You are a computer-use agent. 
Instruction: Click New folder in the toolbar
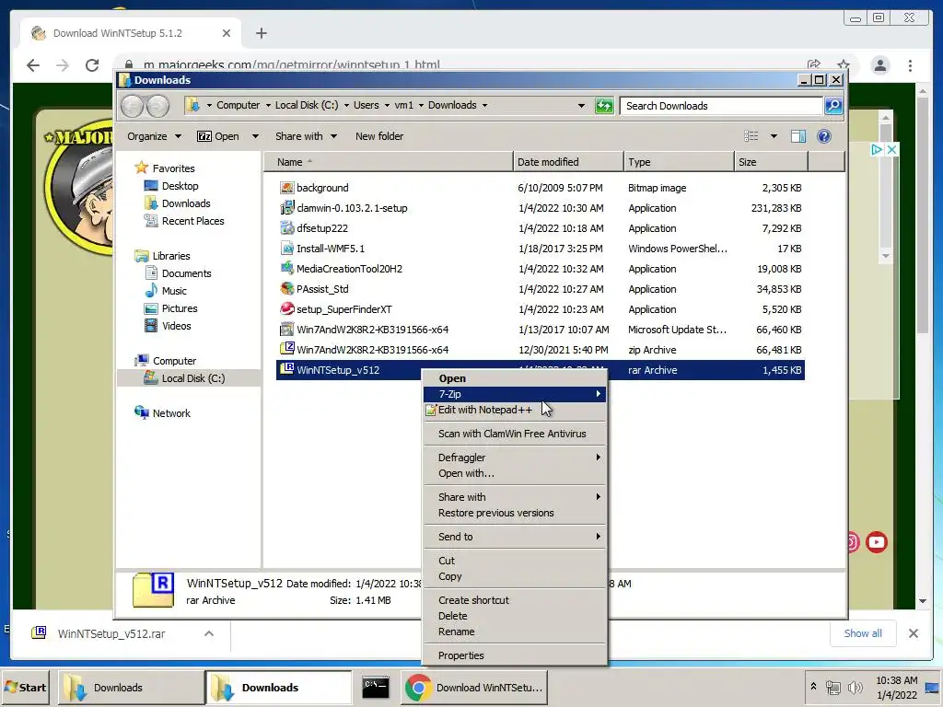(x=378, y=136)
